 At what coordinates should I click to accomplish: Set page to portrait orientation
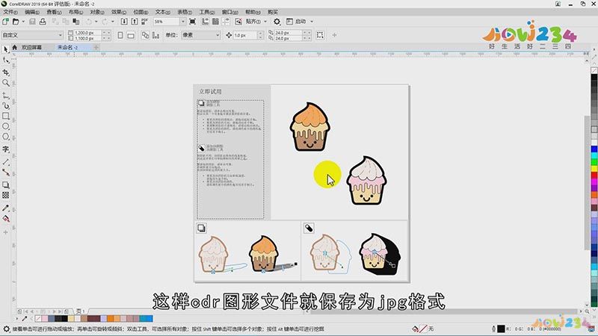pos(120,35)
